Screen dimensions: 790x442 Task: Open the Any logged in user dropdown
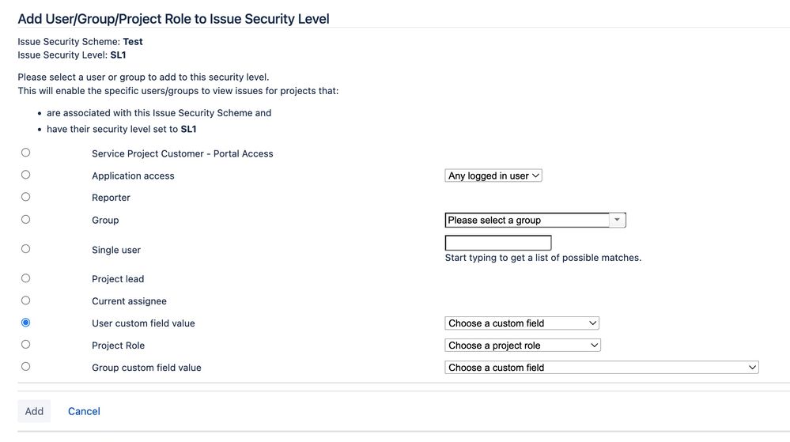tap(493, 176)
